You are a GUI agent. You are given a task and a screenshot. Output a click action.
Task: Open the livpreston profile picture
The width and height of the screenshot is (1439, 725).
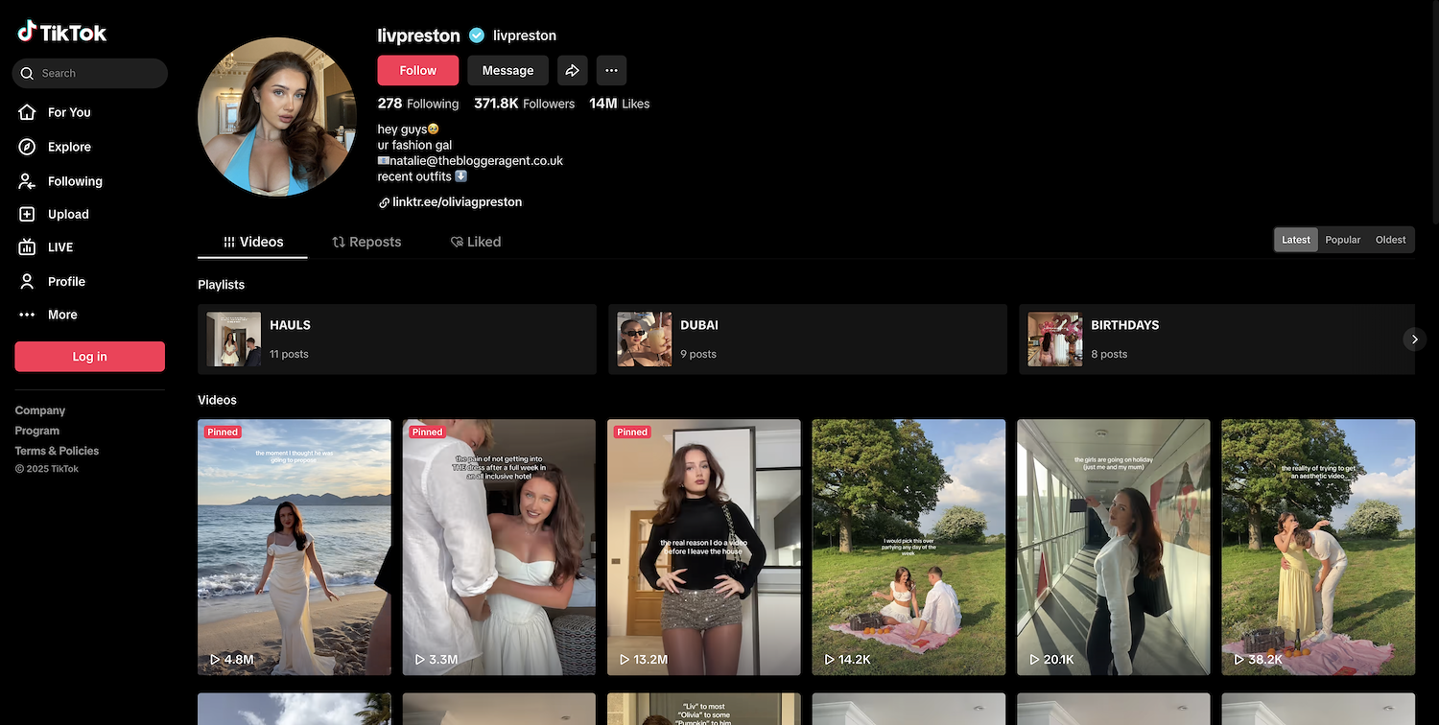click(277, 117)
